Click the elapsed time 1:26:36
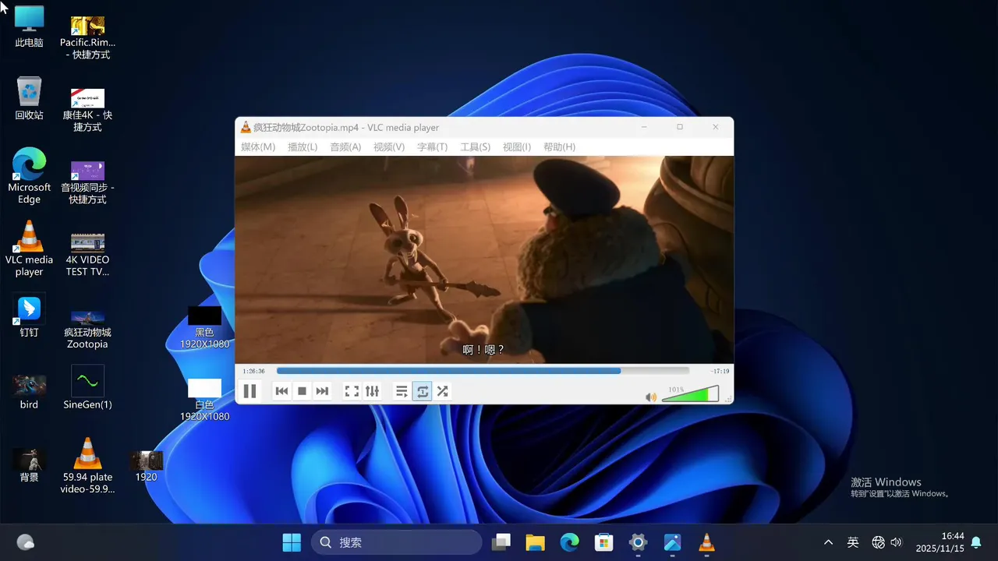 (253, 371)
